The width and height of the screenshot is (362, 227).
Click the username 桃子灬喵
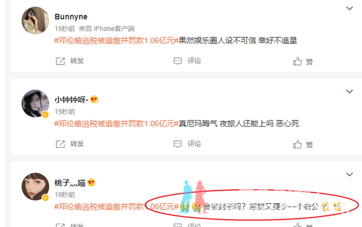[x=70, y=183]
